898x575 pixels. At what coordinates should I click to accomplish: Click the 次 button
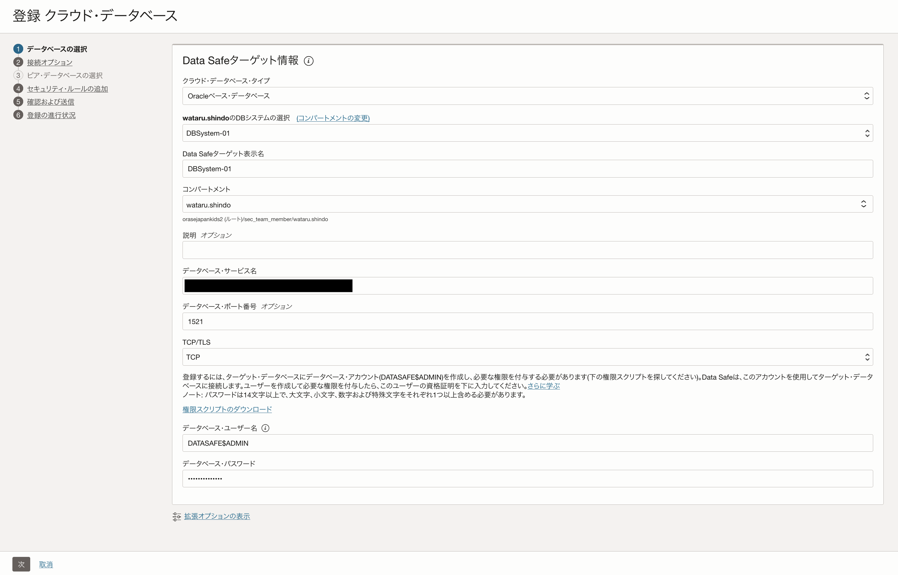[x=21, y=564]
